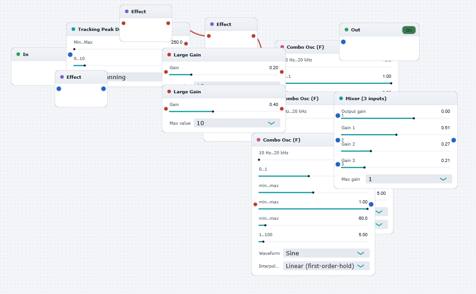Click the "Out" node title
This screenshot has height=294, width=476.
[356, 30]
